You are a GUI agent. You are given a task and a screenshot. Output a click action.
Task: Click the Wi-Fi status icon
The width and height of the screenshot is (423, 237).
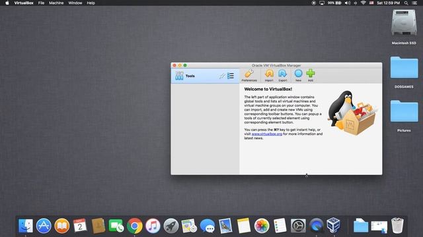click(x=364, y=3)
